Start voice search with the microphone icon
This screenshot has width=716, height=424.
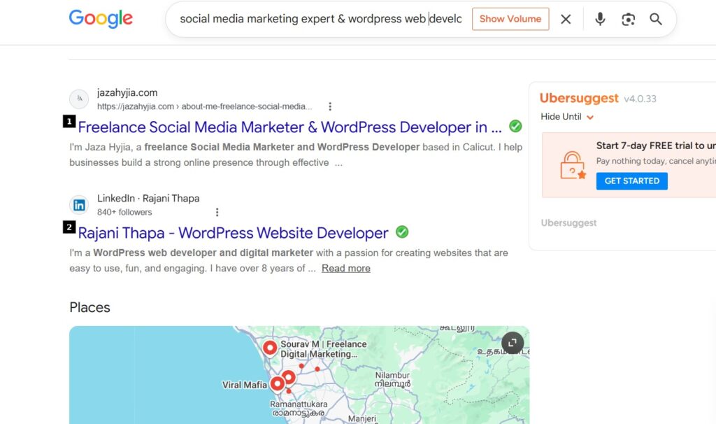(x=600, y=19)
